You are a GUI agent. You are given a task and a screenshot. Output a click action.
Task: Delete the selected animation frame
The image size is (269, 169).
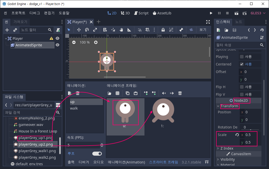(180, 93)
